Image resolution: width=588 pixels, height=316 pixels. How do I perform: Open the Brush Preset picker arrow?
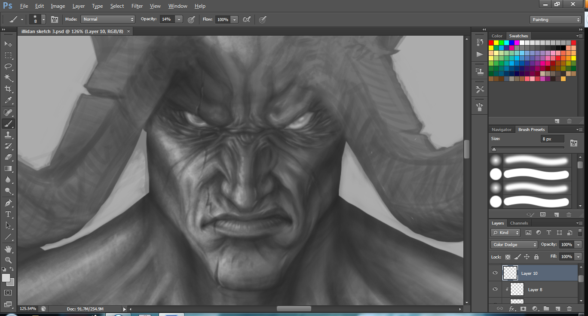click(x=43, y=19)
